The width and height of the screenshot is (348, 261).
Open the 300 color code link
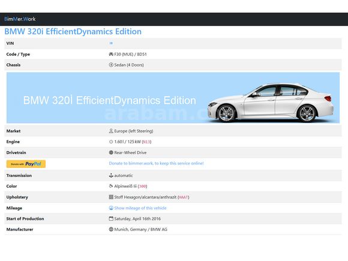(x=142, y=186)
